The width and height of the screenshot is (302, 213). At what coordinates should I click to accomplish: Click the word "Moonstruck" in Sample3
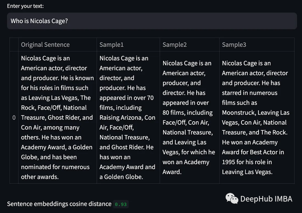click(238, 113)
